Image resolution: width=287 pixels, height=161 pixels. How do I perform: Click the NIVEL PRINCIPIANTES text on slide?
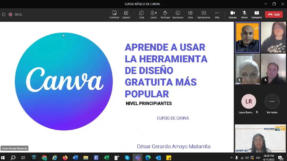[149, 103]
